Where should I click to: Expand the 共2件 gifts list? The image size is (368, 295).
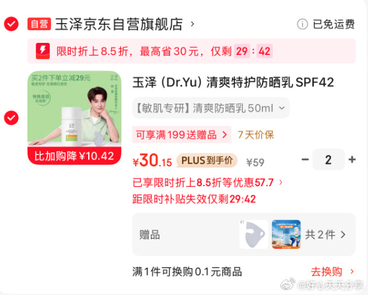point(325,235)
